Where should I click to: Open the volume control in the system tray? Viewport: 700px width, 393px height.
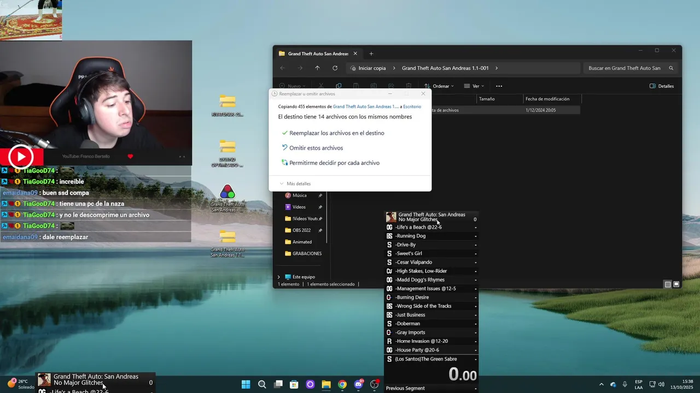[661, 384]
